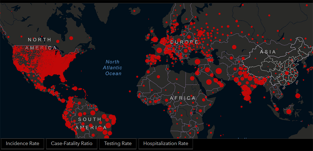Click the AFRICA continent label
Screen dimensions: 313x151
click(x=183, y=98)
